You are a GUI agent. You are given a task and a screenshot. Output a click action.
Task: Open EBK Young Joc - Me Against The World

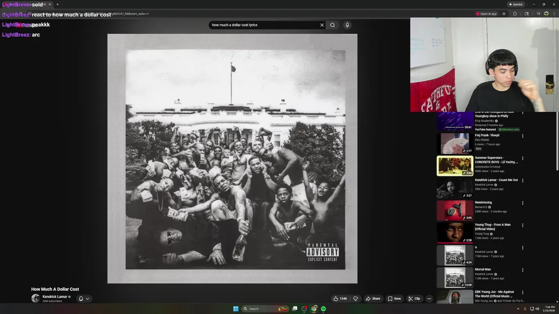(x=494, y=294)
